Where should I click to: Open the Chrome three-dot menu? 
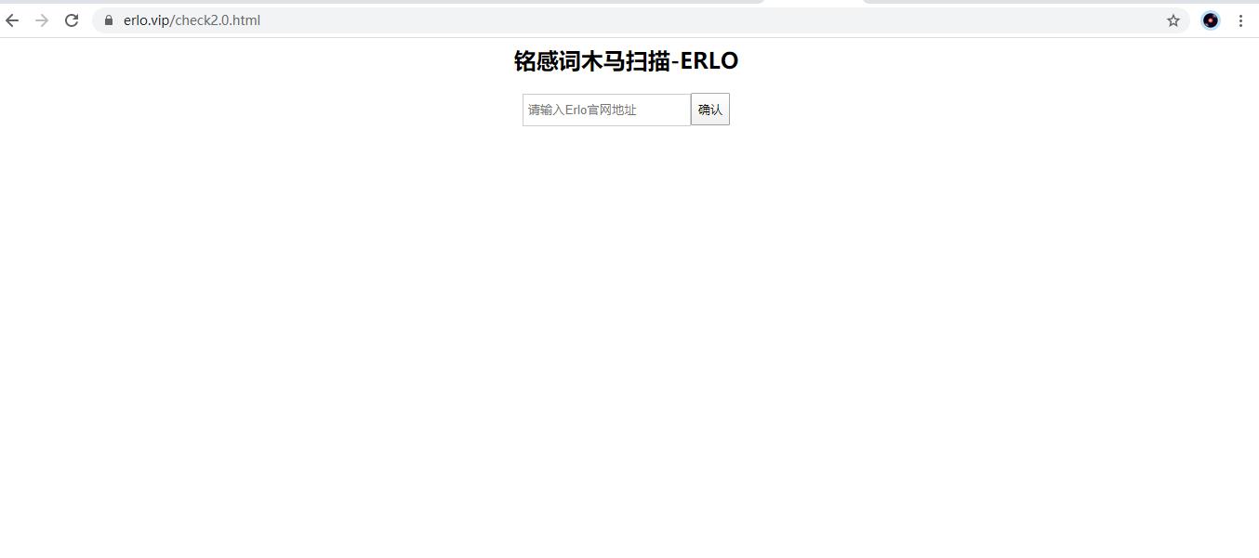pos(1240,20)
